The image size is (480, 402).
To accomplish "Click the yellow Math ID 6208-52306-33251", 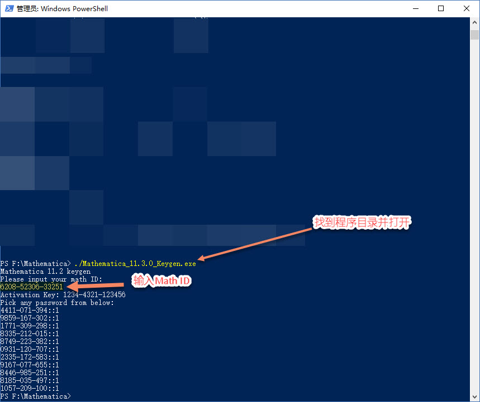I will [x=32, y=287].
